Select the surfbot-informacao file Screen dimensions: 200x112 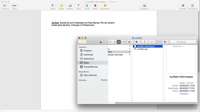coord(148,46)
